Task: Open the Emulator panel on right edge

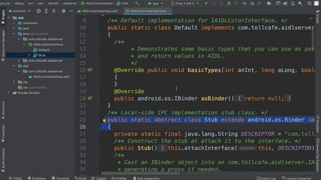Action: (318, 124)
